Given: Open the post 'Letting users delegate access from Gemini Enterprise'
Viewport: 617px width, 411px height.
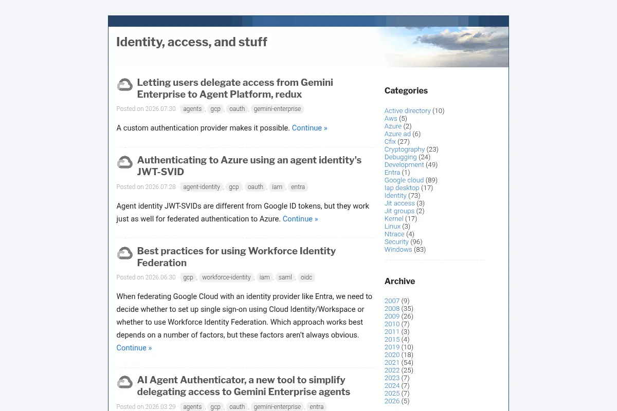Looking at the screenshot, I should pos(235,88).
